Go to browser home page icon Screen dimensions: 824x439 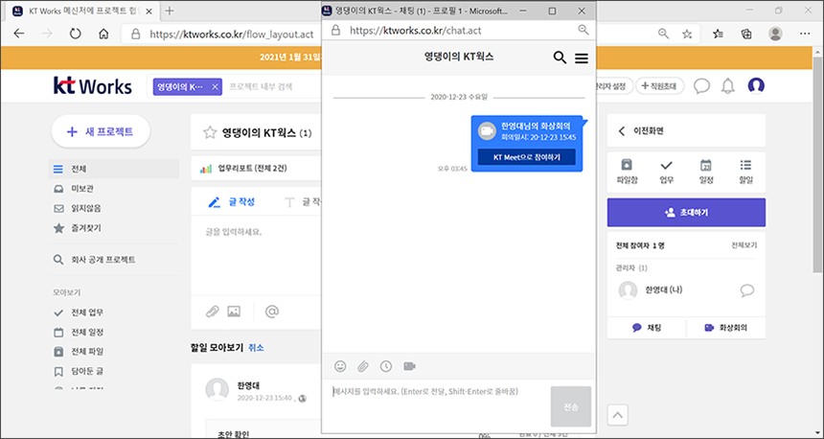(x=103, y=34)
